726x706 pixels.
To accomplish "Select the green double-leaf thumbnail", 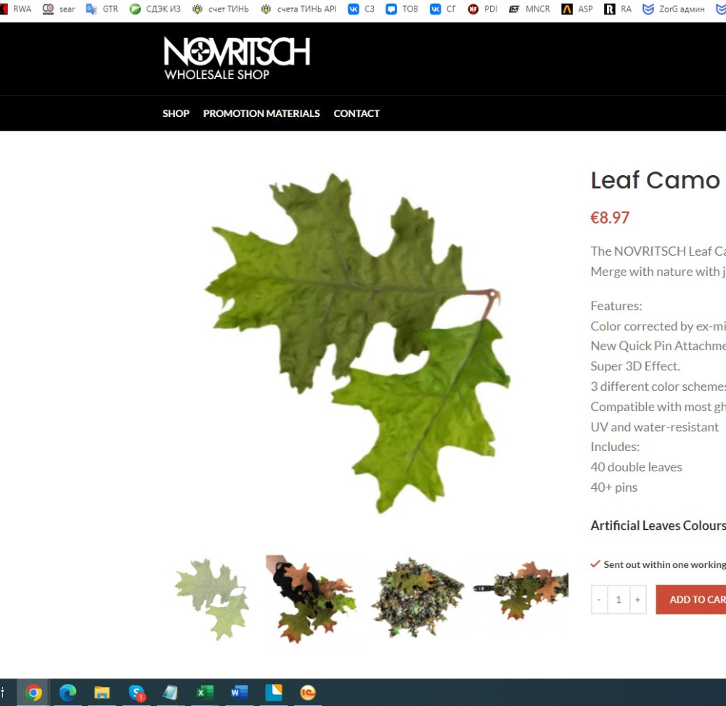I will coord(212,599).
